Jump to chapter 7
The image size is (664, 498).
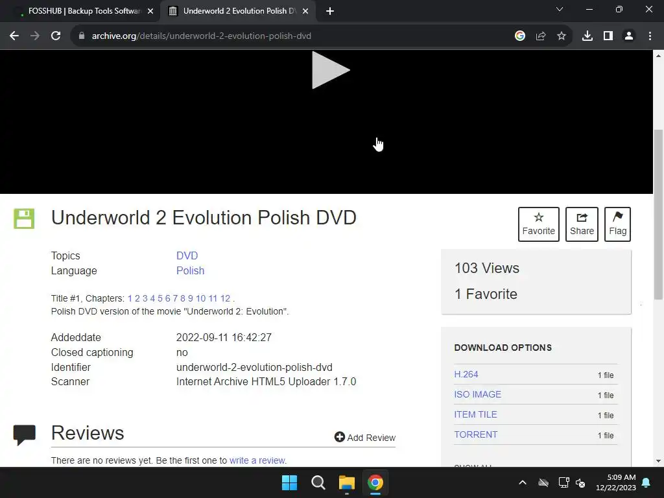(175, 298)
